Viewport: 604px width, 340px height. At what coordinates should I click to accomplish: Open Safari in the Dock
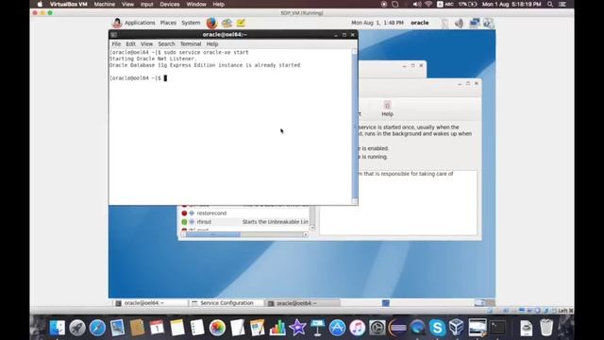click(97, 328)
